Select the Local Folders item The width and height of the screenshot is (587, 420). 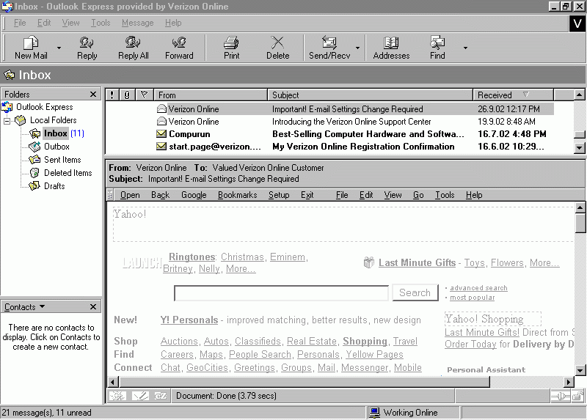[x=53, y=120]
